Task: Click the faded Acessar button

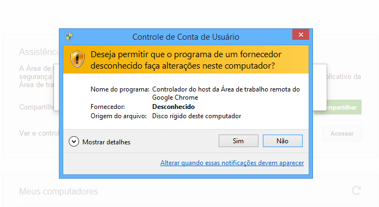Action: point(342,133)
